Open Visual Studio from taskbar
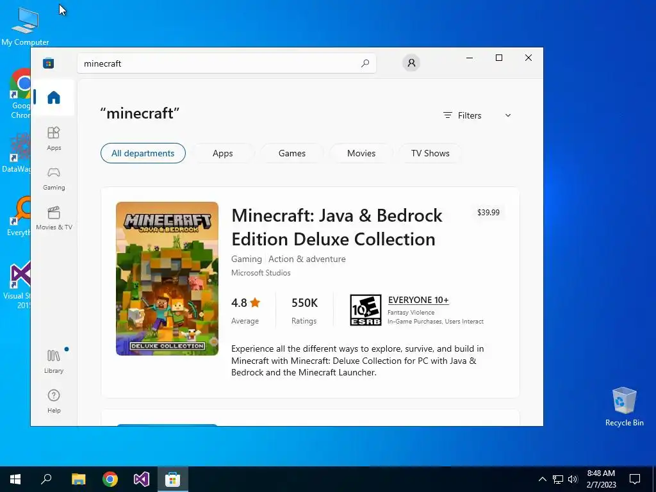Viewport: 656px width, 492px height. 142,479
